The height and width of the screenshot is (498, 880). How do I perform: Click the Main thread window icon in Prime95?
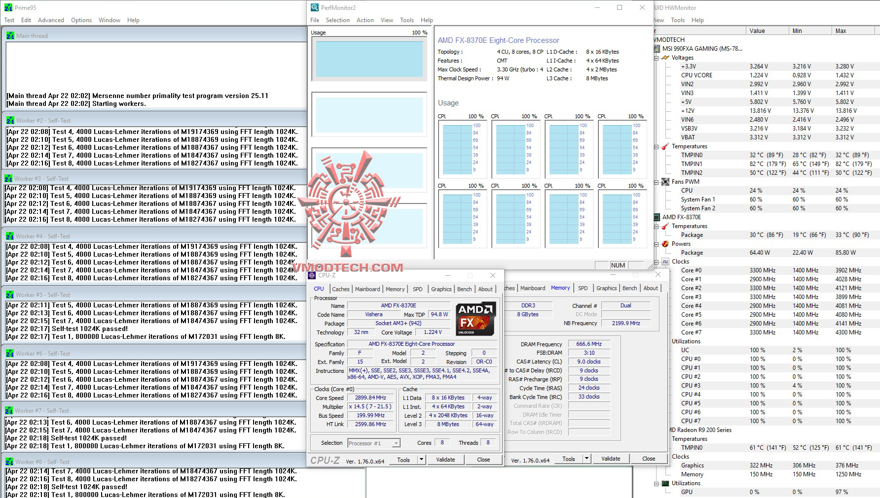point(10,35)
